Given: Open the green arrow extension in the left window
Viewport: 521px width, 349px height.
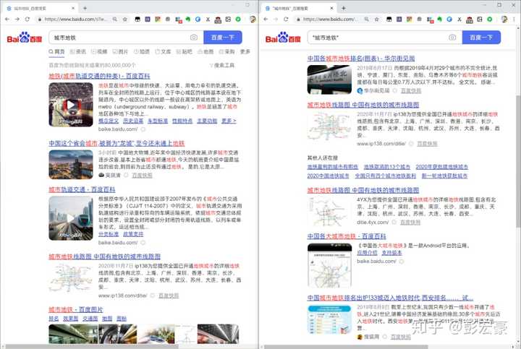Looking at the screenshot, I should 187,20.
